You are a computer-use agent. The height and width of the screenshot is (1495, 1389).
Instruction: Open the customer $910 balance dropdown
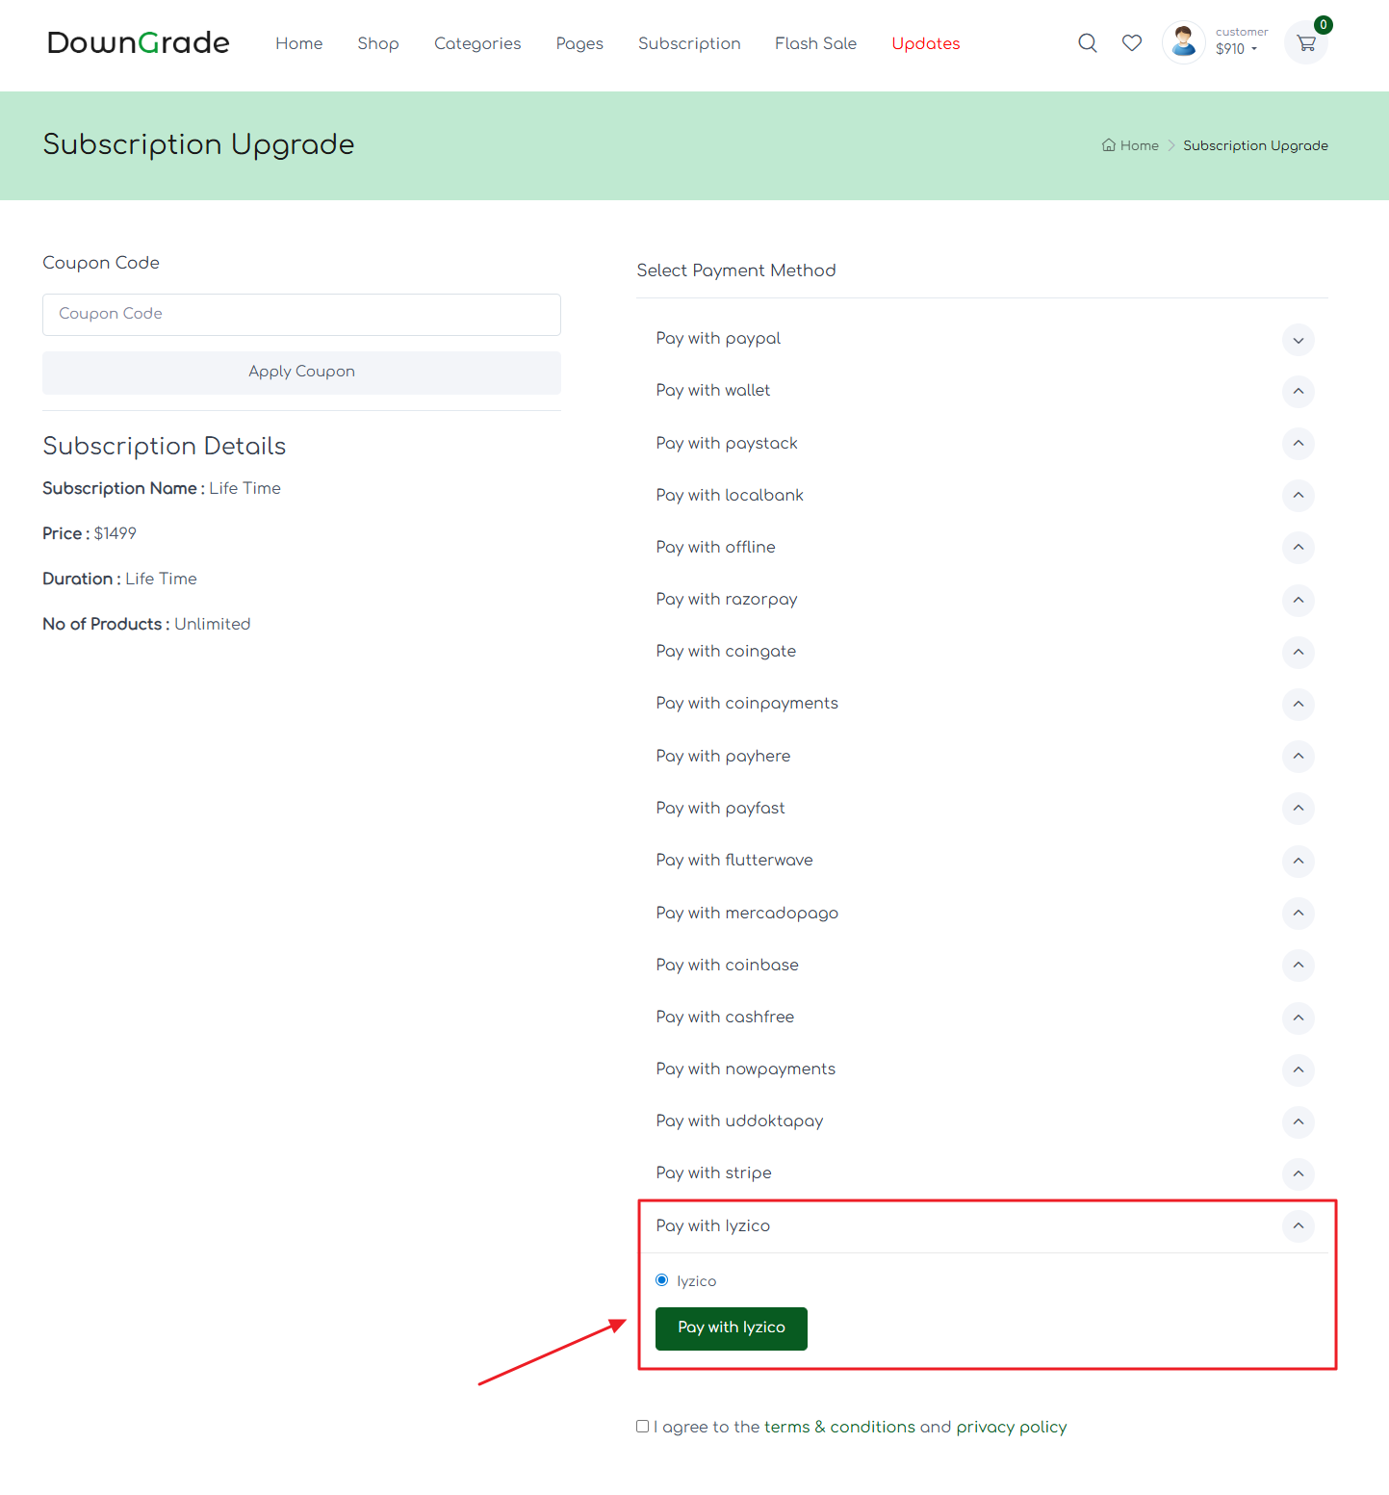coord(1237,49)
